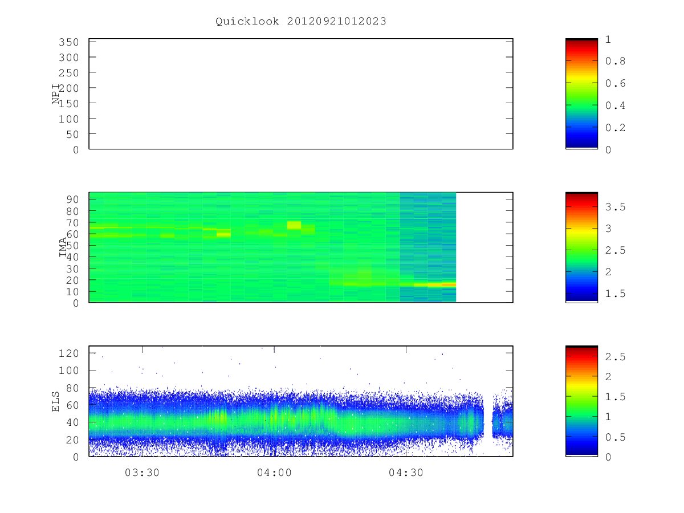Click the 0.2 label on NPI colorbar
Viewport: 684px width, 513px height.
614,128
